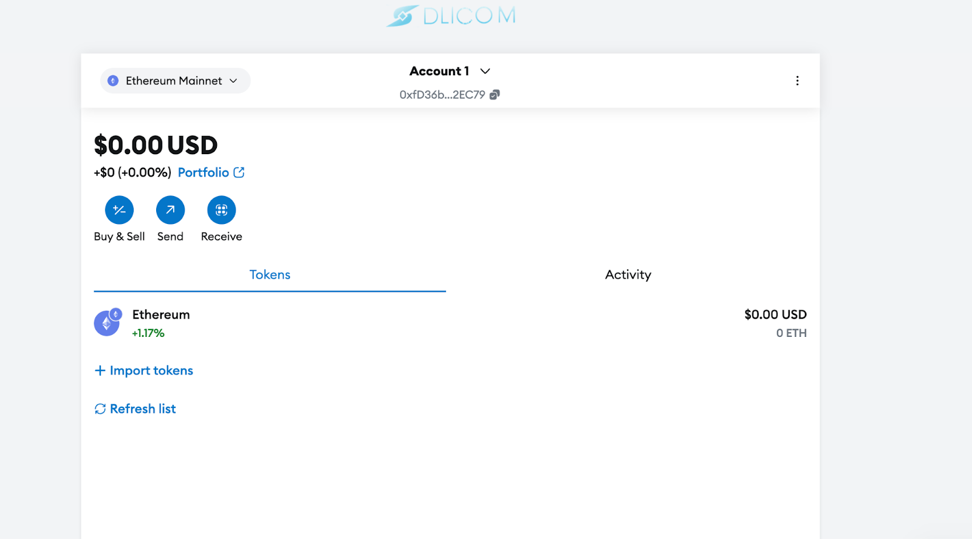The image size is (972, 539).
Task: Select the 0 ETH balance in the Ethereum row
Action: coord(791,333)
